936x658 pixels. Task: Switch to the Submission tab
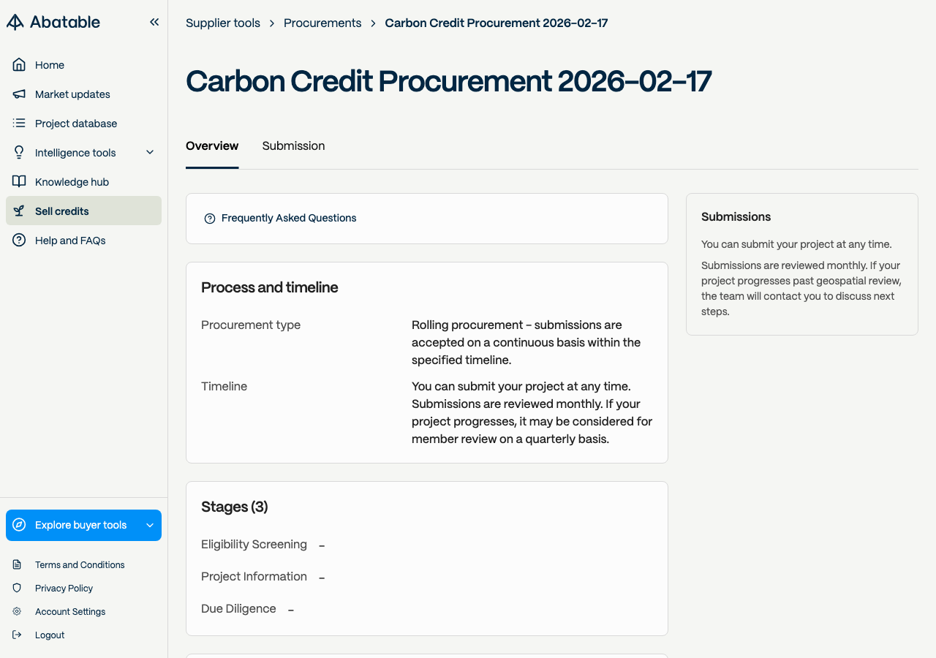(x=293, y=145)
